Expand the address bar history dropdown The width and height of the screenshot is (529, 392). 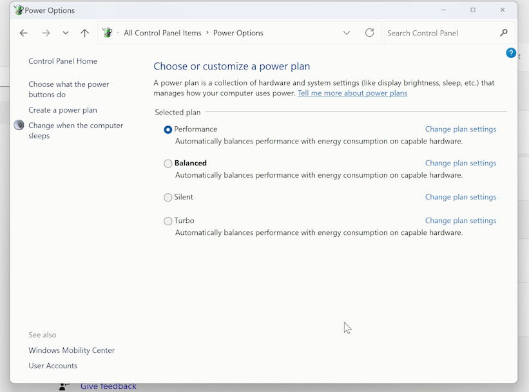[347, 33]
